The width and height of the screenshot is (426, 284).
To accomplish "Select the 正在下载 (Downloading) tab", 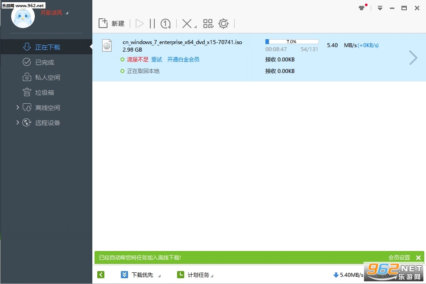I will (46, 47).
